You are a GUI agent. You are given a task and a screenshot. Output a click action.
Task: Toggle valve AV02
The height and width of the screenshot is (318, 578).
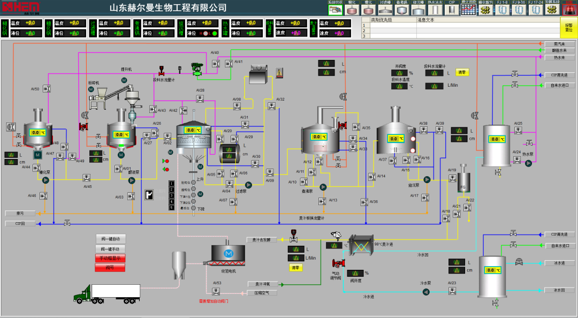(168, 137)
